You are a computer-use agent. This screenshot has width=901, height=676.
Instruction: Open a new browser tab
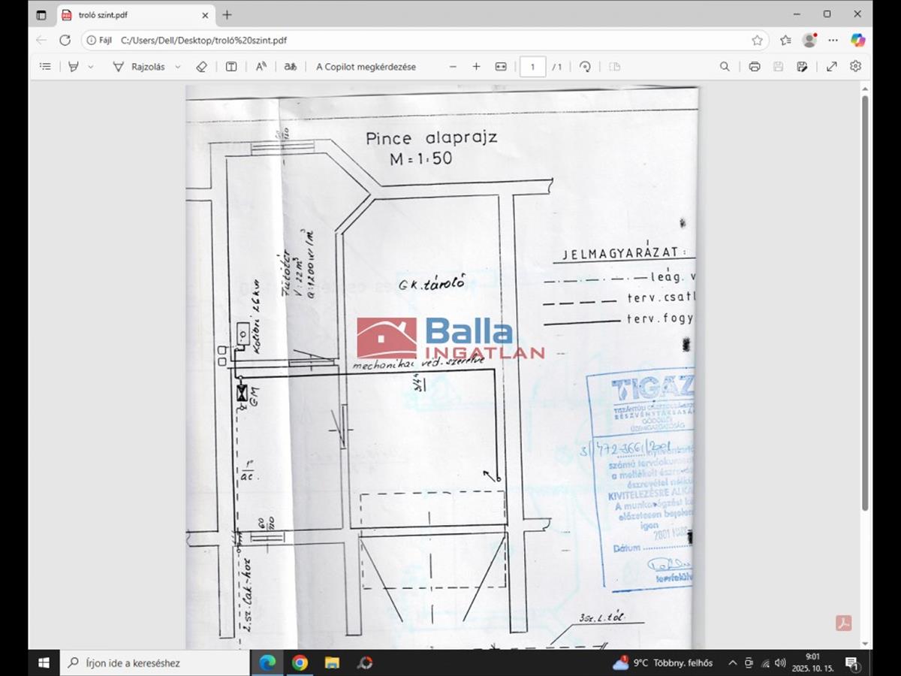point(227,15)
